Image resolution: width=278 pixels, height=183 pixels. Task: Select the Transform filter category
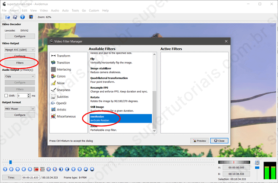click(x=63, y=56)
